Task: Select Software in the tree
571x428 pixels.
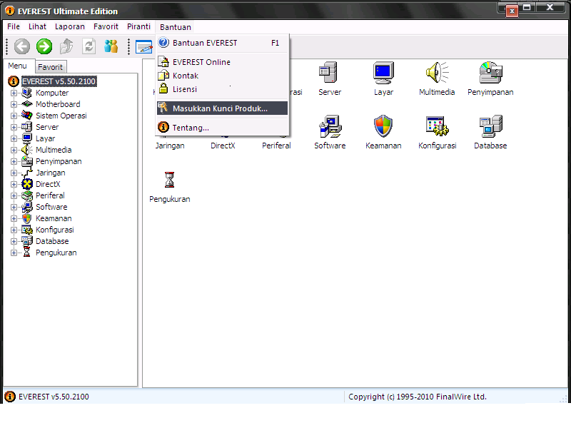Action: click(x=51, y=207)
